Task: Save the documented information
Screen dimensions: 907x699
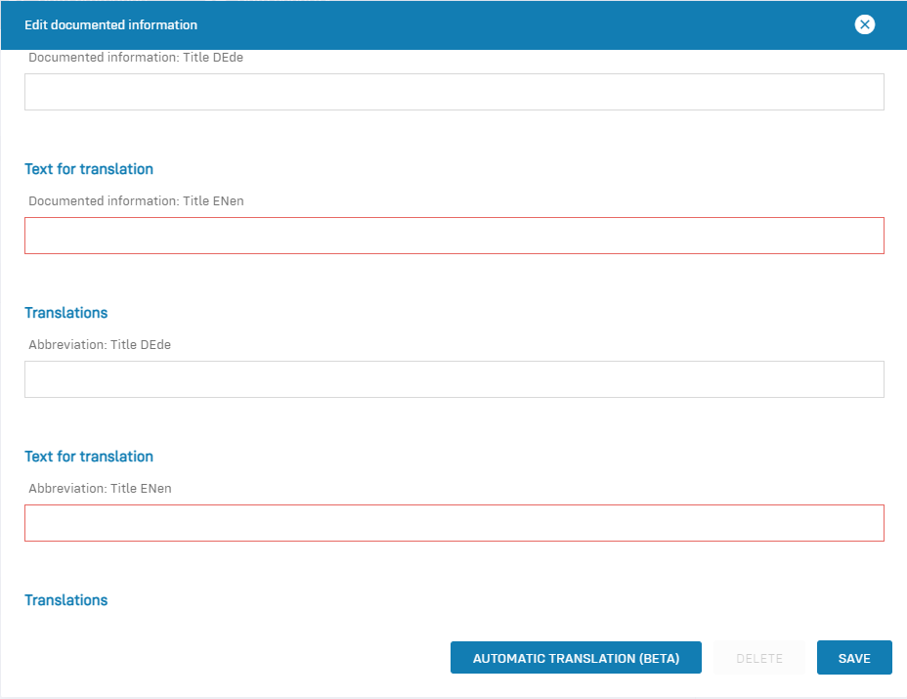Action: click(853, 658)
